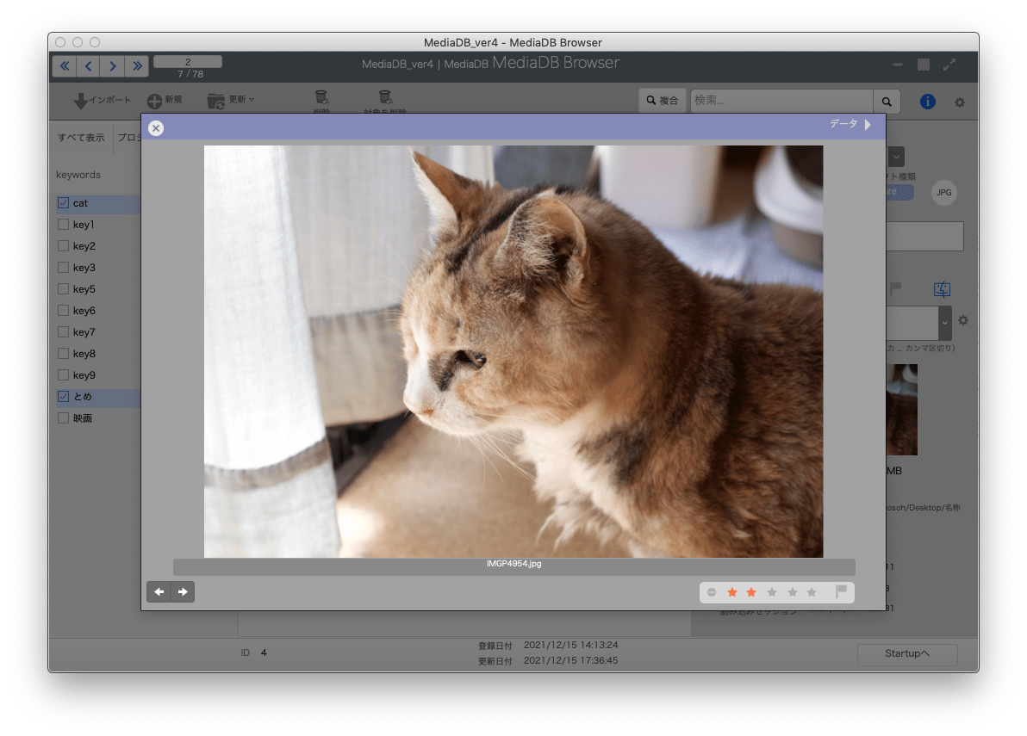
Task: Clear rating with the minus circle icon
Action: click(x=712, y=593)
